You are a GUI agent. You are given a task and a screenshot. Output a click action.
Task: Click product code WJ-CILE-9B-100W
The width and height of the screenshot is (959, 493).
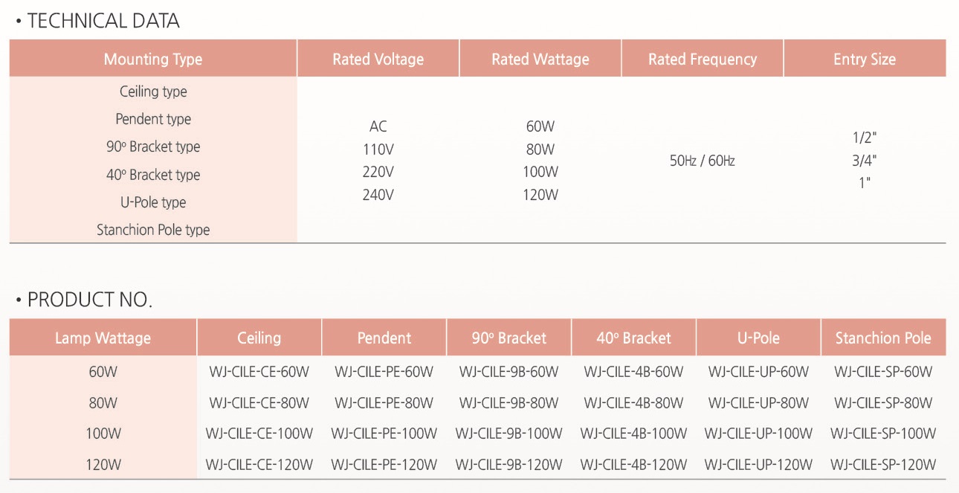tap(509, 434)
